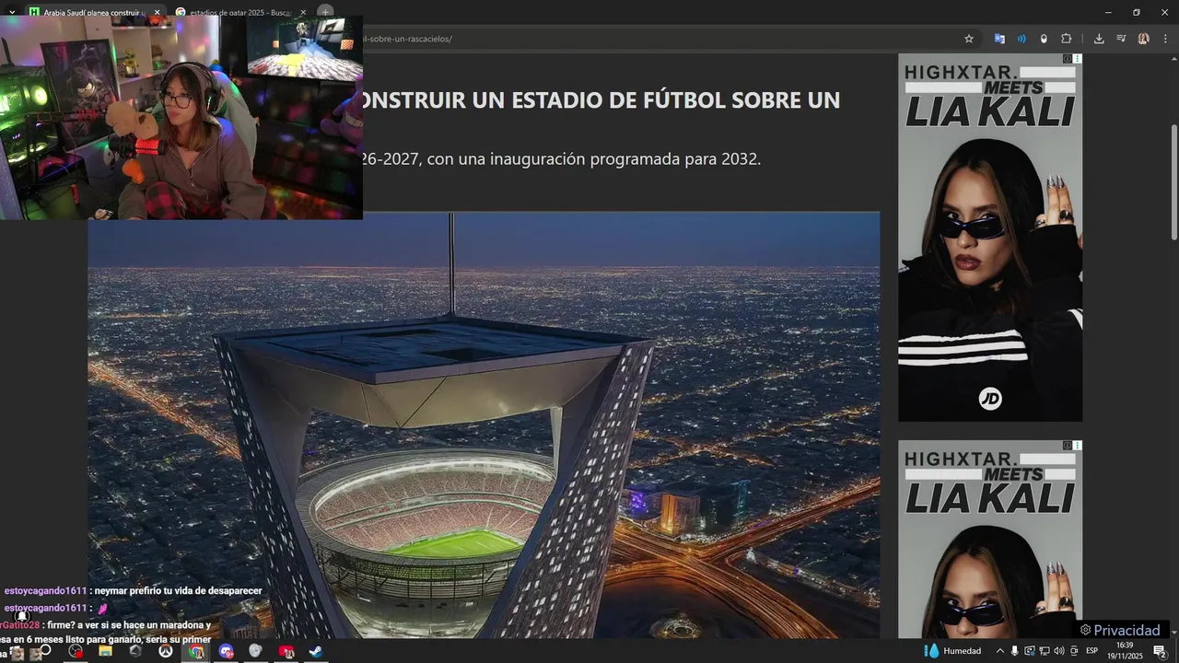This screenshot has height=663, width=1179.
Task: Open the media control music-note icon
Action: [x=1121, y=39]
